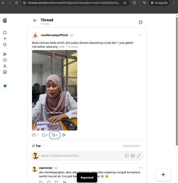Unmute the video via speaker icon

pyautogui.click(x=72, y=125)
